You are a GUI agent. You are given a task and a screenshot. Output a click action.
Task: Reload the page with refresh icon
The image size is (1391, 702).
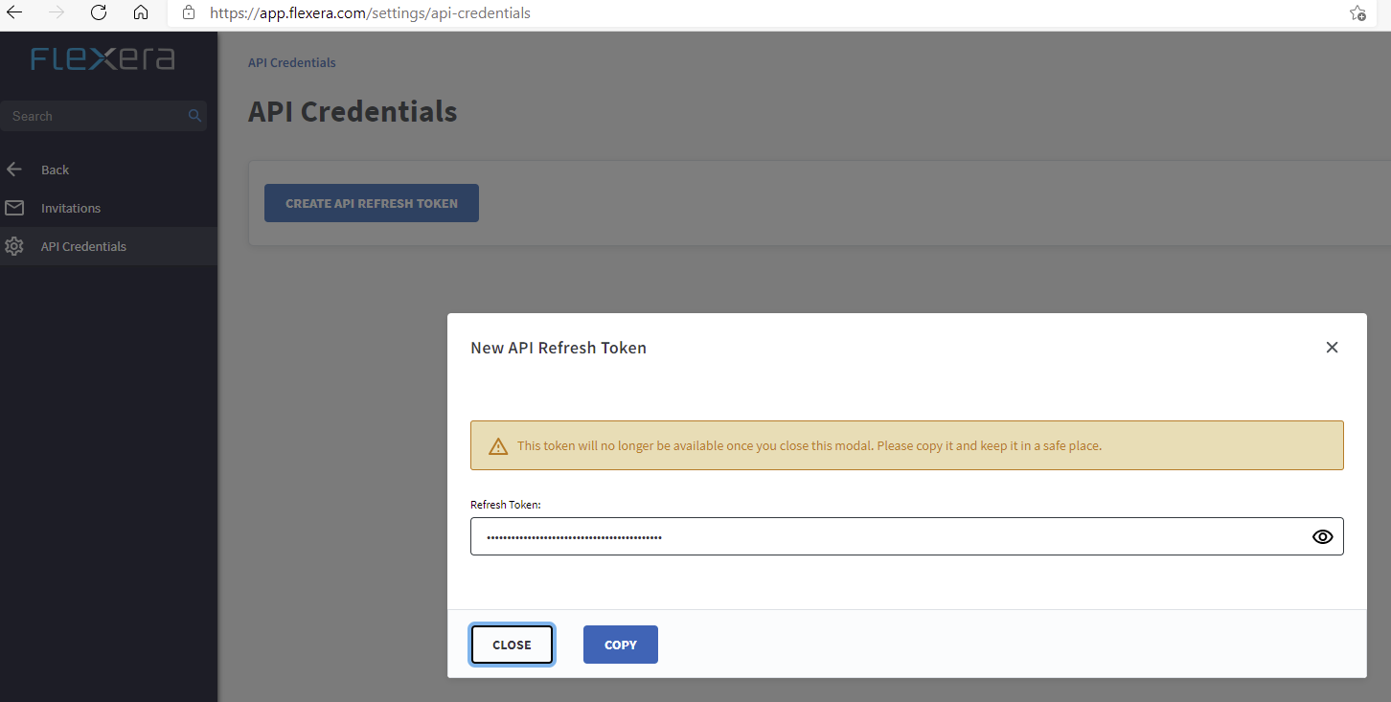pos(99,12)
